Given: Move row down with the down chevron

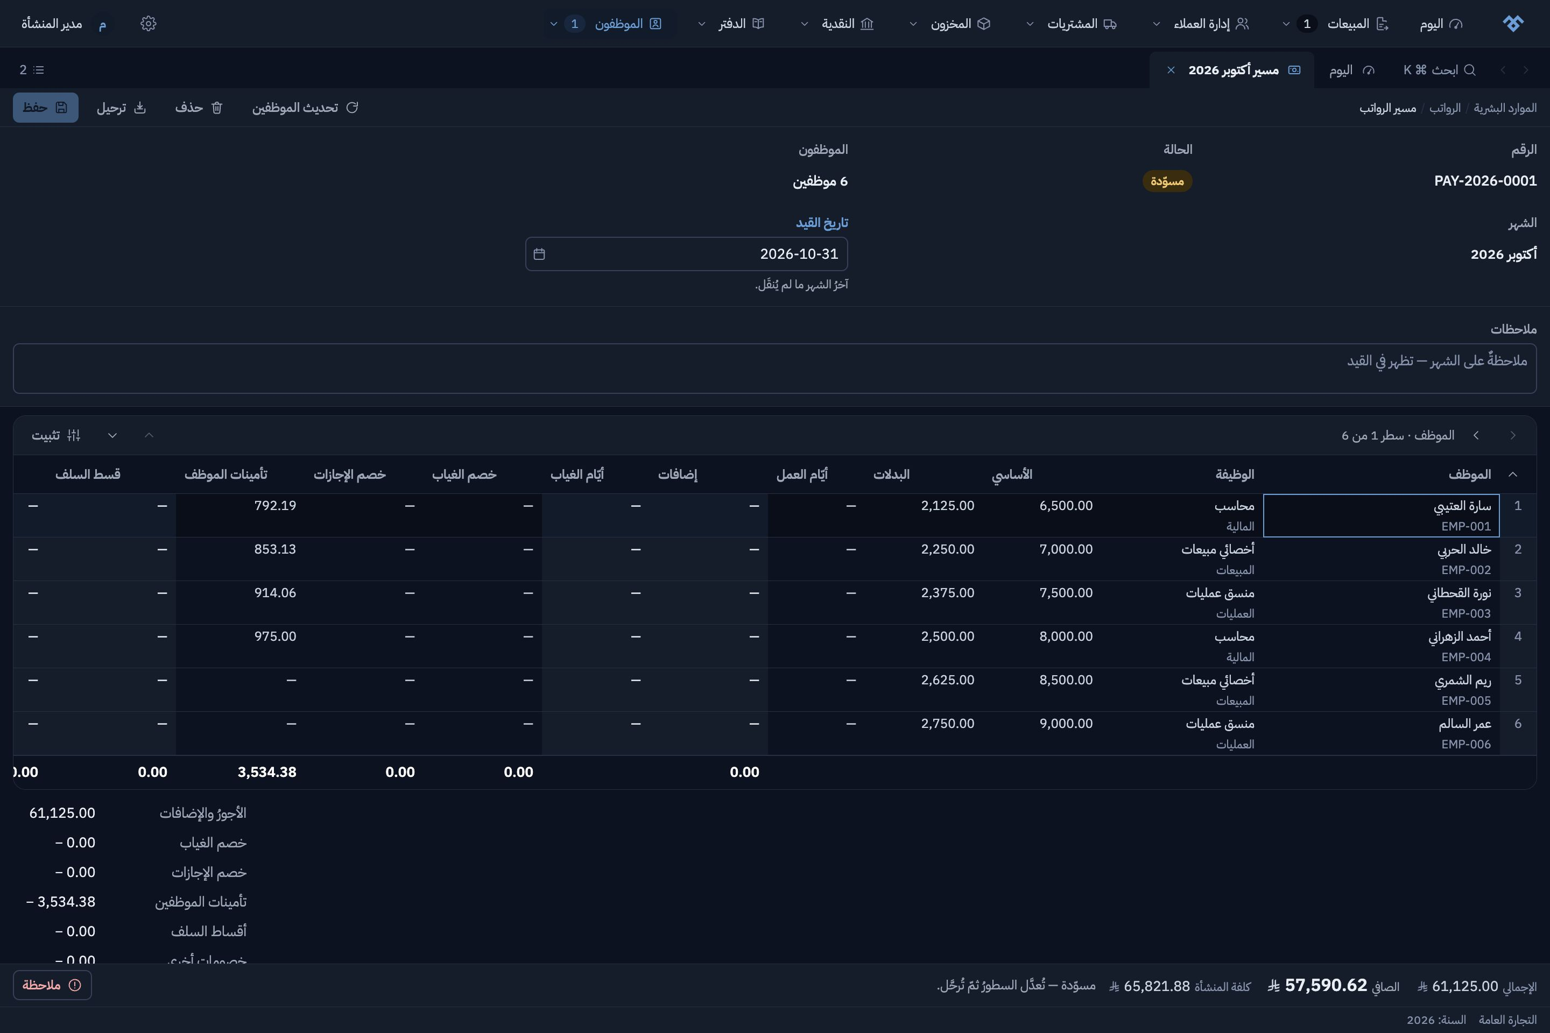Looking at the screenshot, I should [112, 435].
